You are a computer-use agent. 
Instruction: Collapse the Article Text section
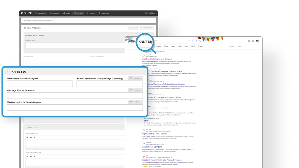point(26,127)
